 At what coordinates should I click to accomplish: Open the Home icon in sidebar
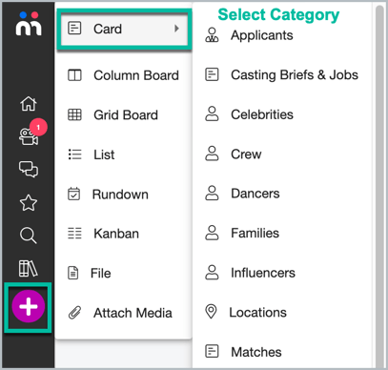(x=29, y=103)
